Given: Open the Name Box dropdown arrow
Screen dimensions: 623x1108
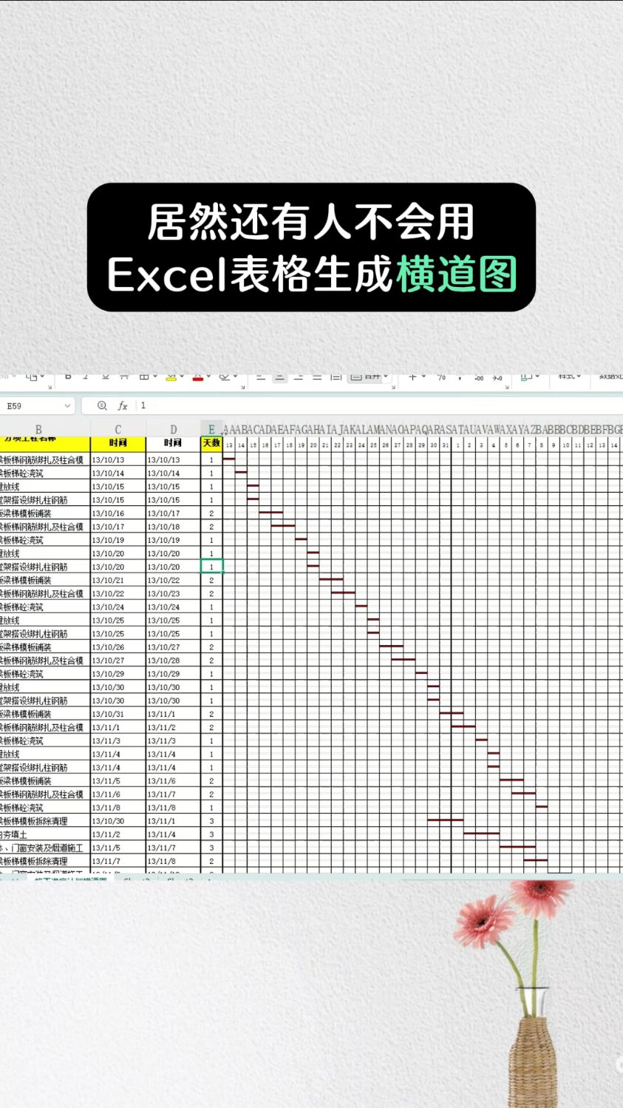Looking at the screenshot, I should (x=67, y=405).
